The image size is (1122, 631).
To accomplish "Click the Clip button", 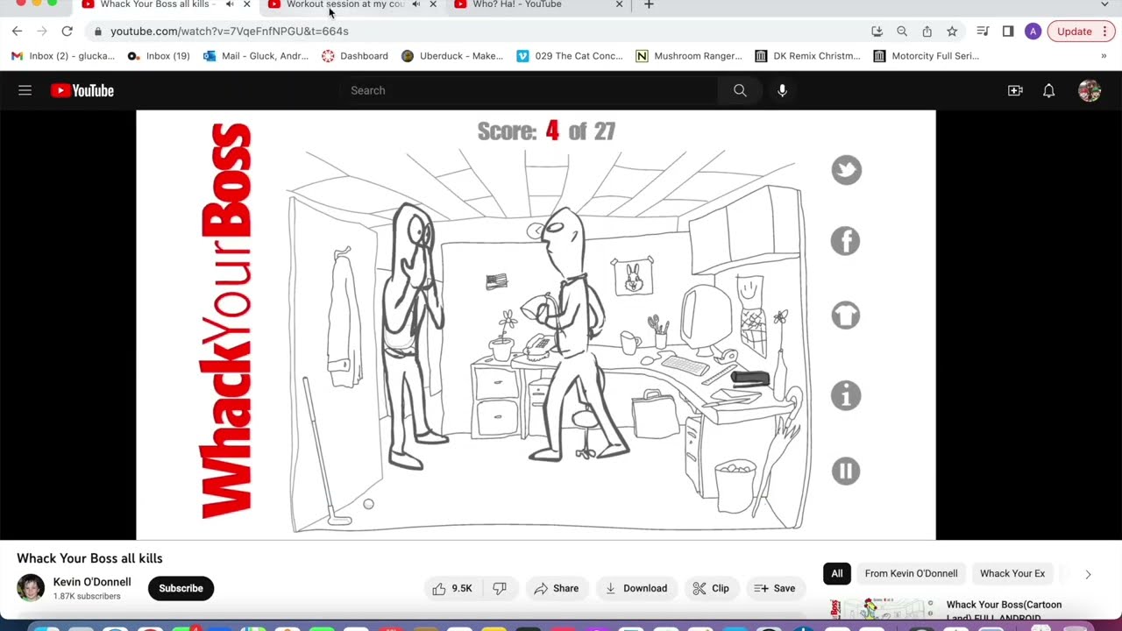I will 711,589.
